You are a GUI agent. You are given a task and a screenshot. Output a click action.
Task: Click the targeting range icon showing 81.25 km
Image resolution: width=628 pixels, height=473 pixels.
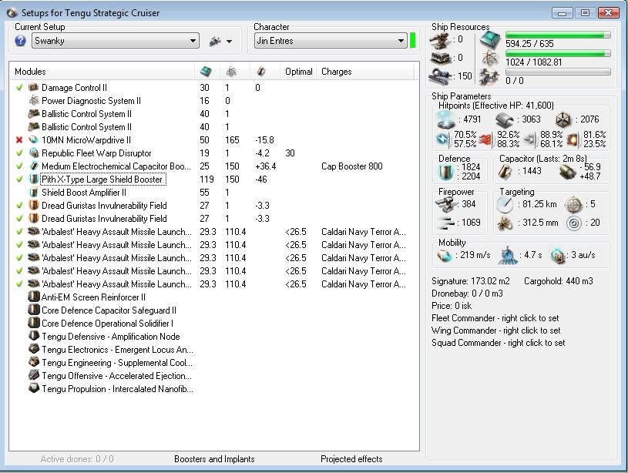pos(505,205)
